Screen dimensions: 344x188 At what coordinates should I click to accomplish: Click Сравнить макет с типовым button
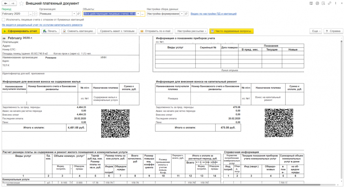tap(117, 31)
